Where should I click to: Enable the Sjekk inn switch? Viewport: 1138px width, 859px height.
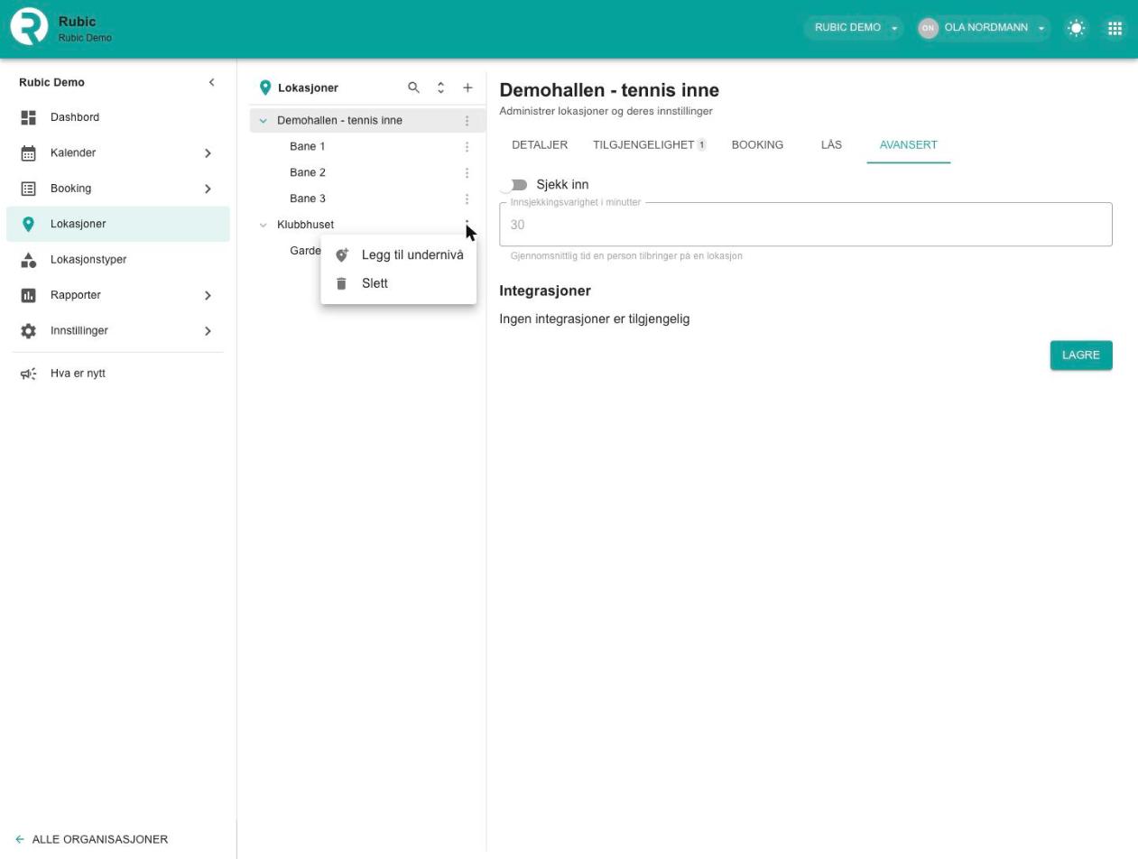(x=515, y=185)
